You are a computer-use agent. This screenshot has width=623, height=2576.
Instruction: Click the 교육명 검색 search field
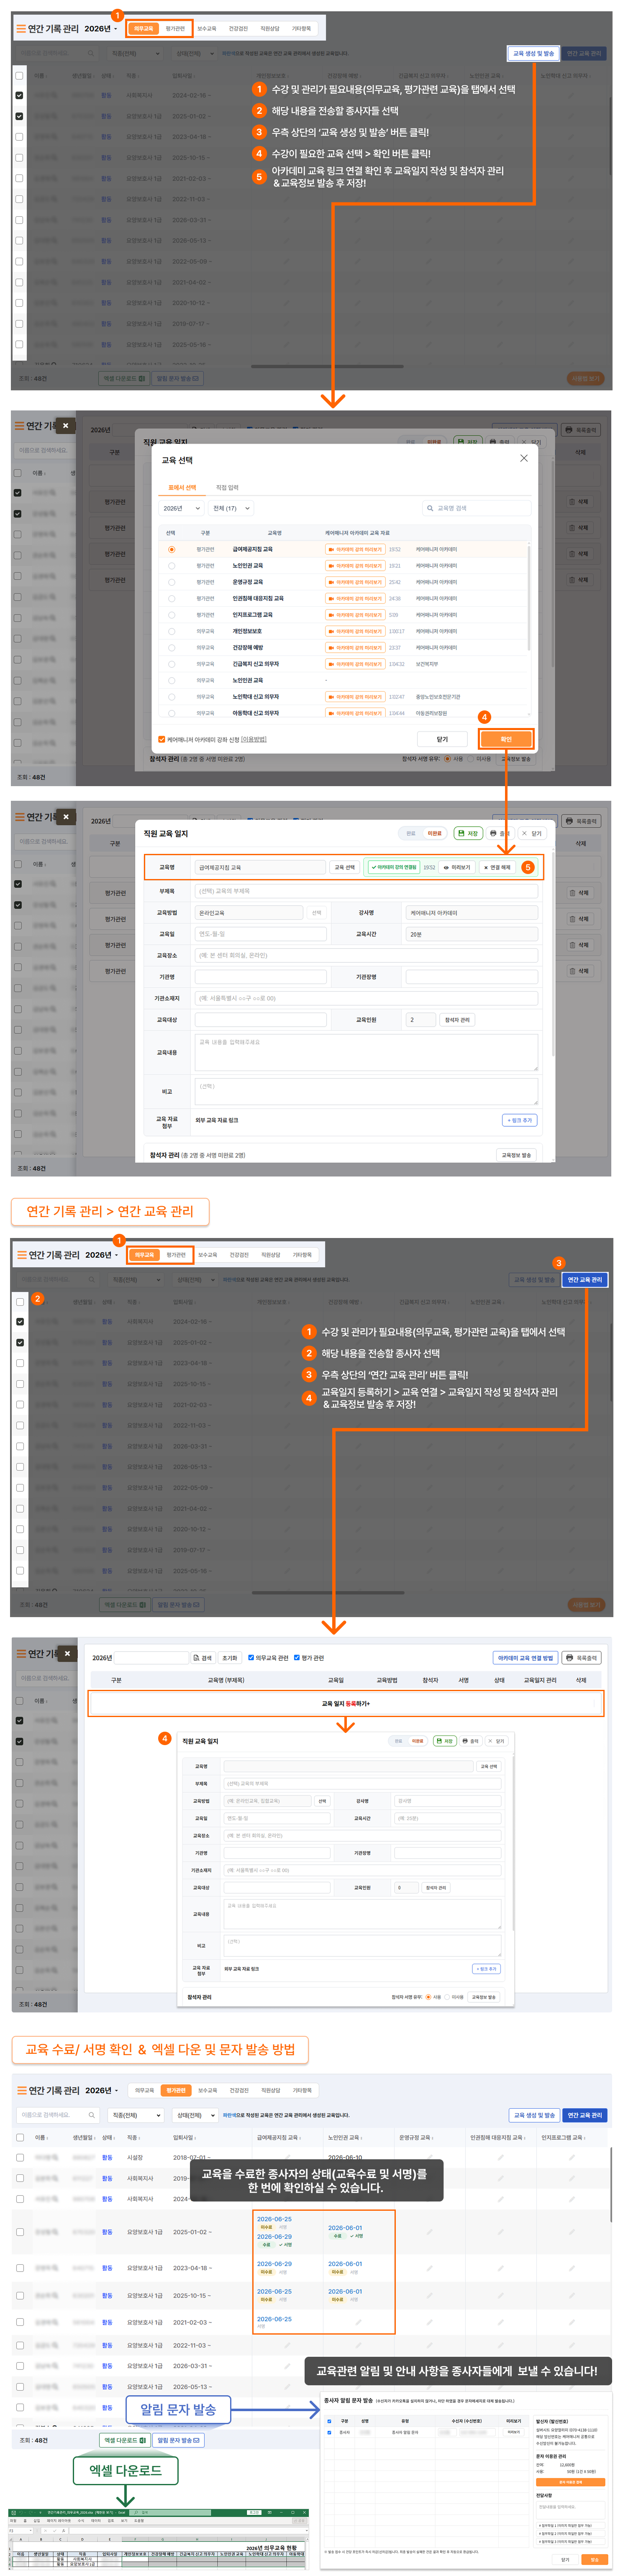click(x=476, y=508)
